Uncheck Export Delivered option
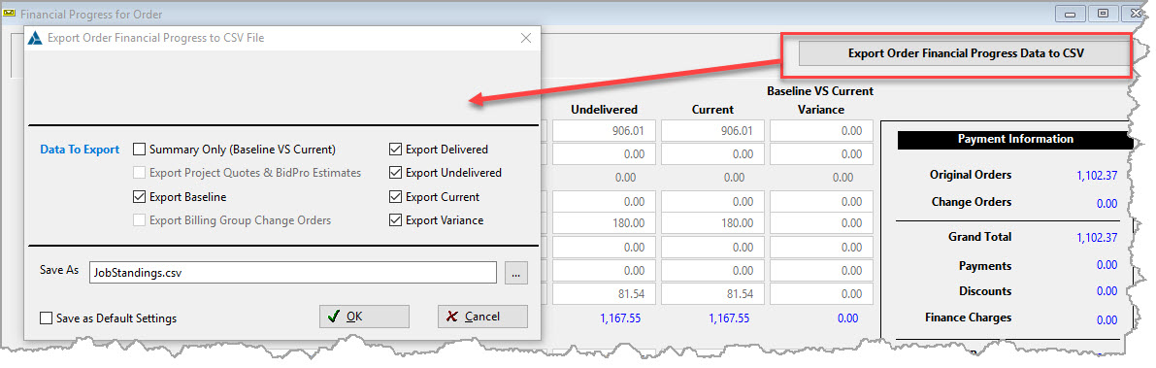 pos(395,150)
